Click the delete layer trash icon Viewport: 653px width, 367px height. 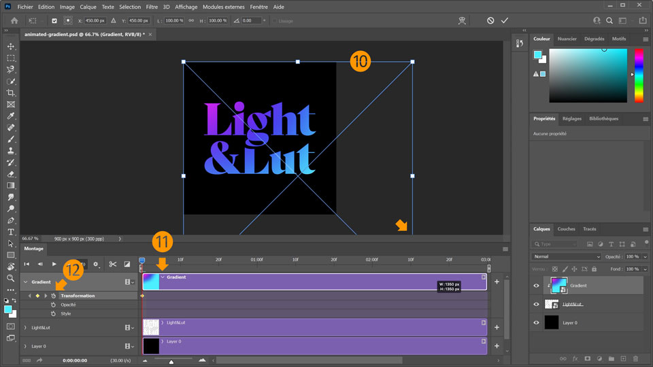coord(635,358)
